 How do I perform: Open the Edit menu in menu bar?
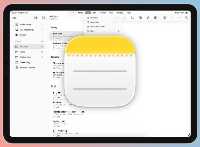(x=94, y=13)
